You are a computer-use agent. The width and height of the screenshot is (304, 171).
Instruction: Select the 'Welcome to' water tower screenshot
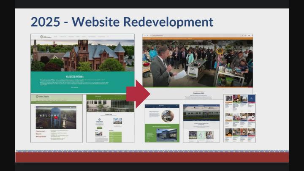[x=57, y=118]
